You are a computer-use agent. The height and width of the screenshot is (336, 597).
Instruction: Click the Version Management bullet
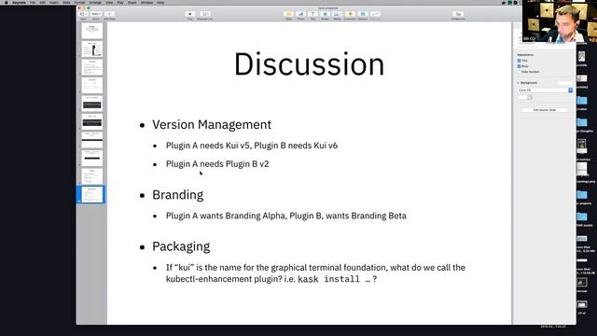click(x=212, y=124)
